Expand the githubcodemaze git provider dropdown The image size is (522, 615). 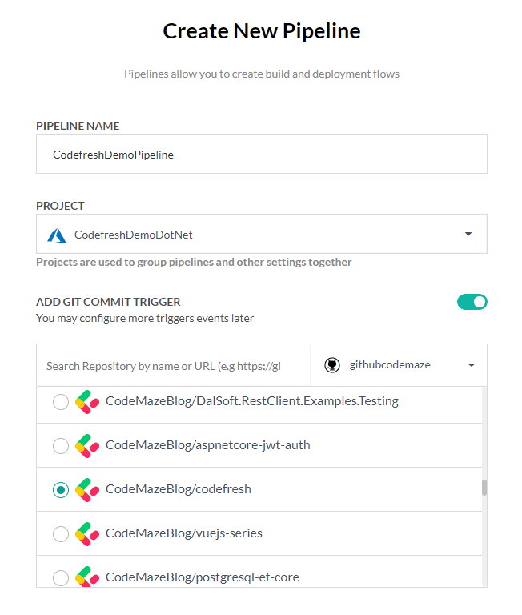(x=471, y=365)
